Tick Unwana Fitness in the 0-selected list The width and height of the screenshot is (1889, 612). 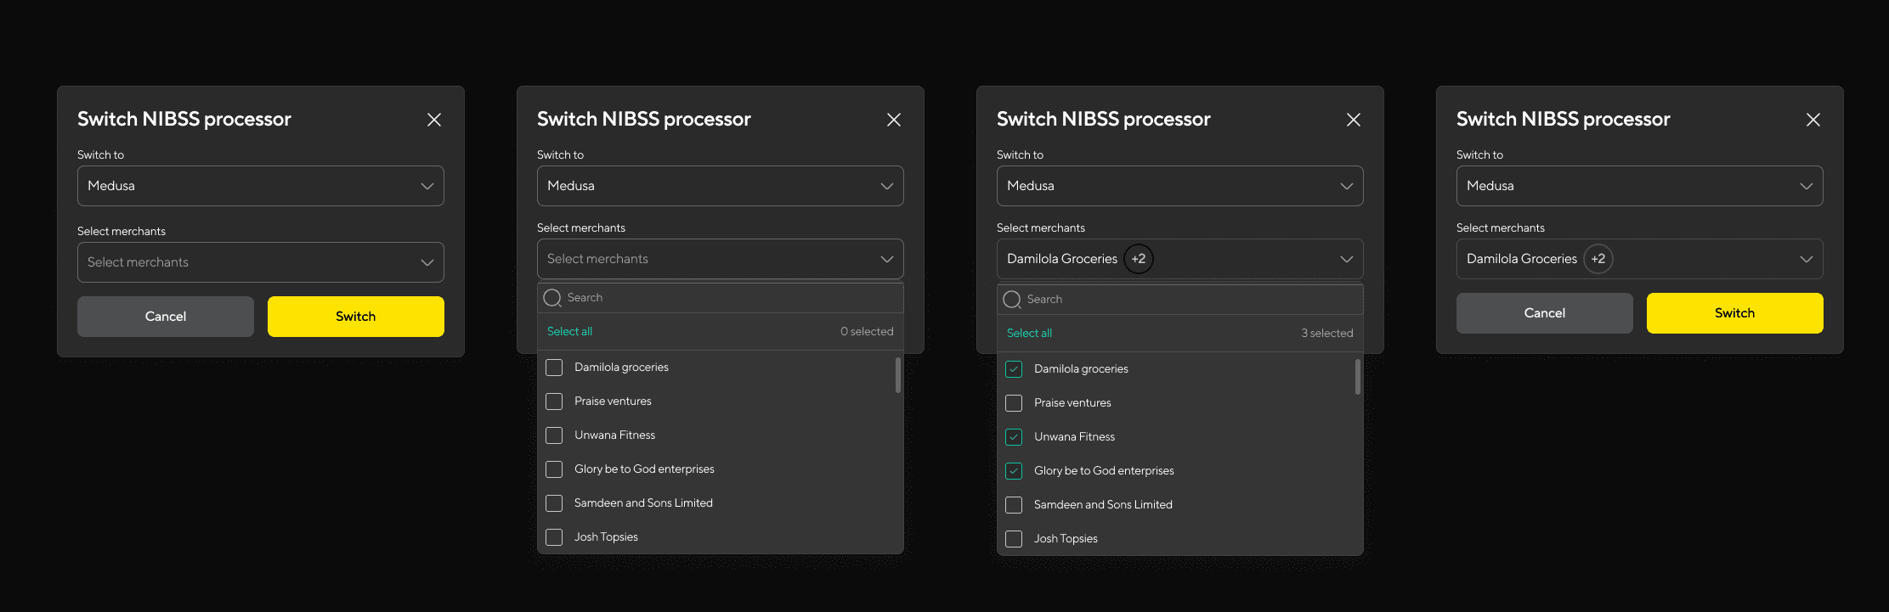click(x=554, y=435)
